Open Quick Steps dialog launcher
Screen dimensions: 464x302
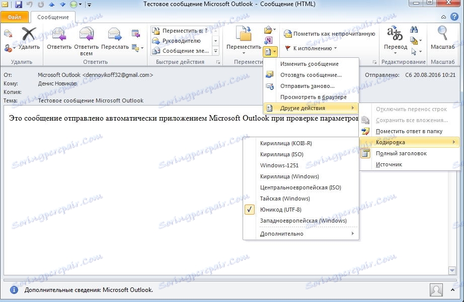tap(218, 62)
